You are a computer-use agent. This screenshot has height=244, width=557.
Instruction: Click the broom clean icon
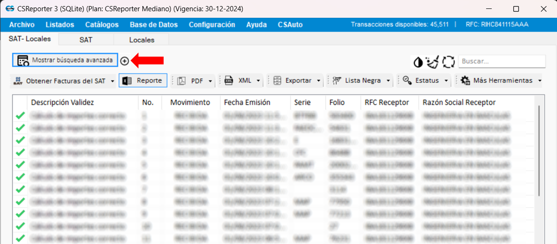click(x=432, y=62)
